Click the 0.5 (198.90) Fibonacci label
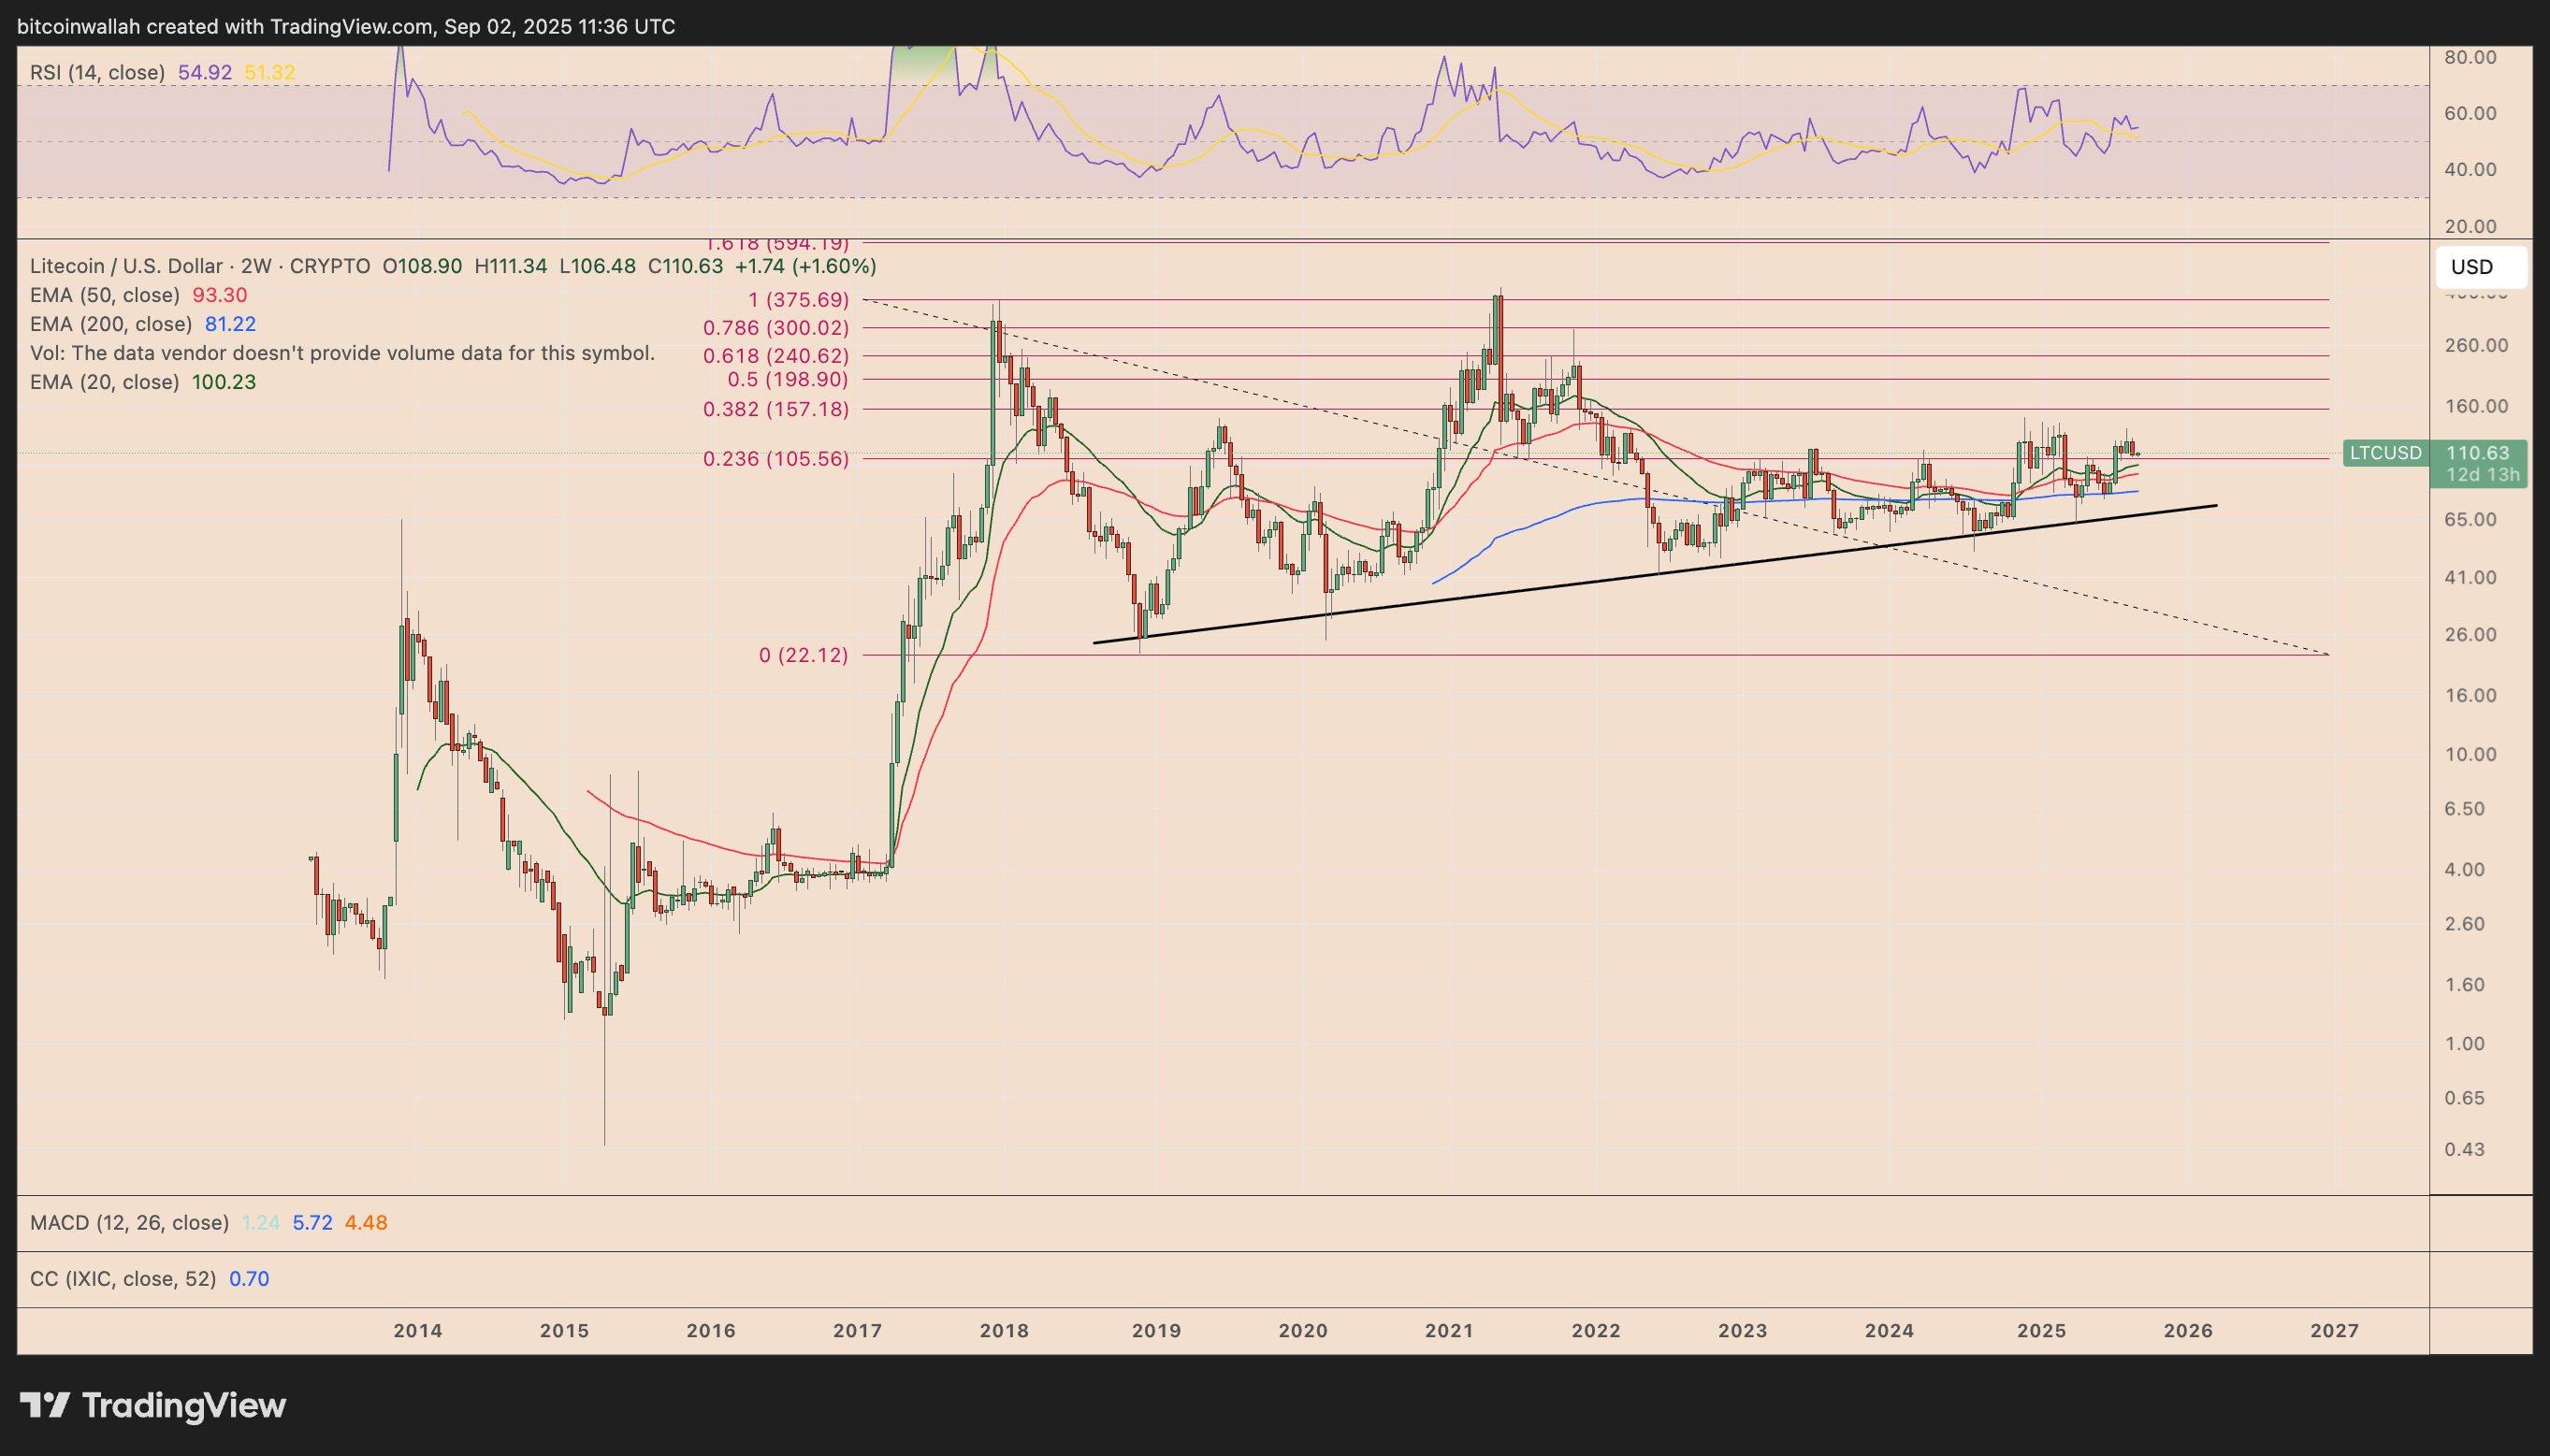Viewport: 2550px width, 1456px height. coord(788,379)
